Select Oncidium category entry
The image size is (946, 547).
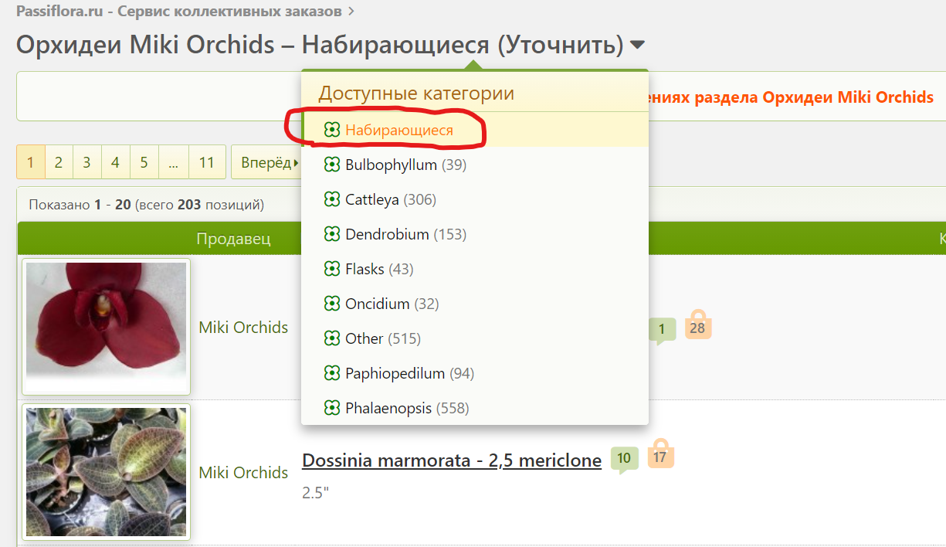coord(377,304)
